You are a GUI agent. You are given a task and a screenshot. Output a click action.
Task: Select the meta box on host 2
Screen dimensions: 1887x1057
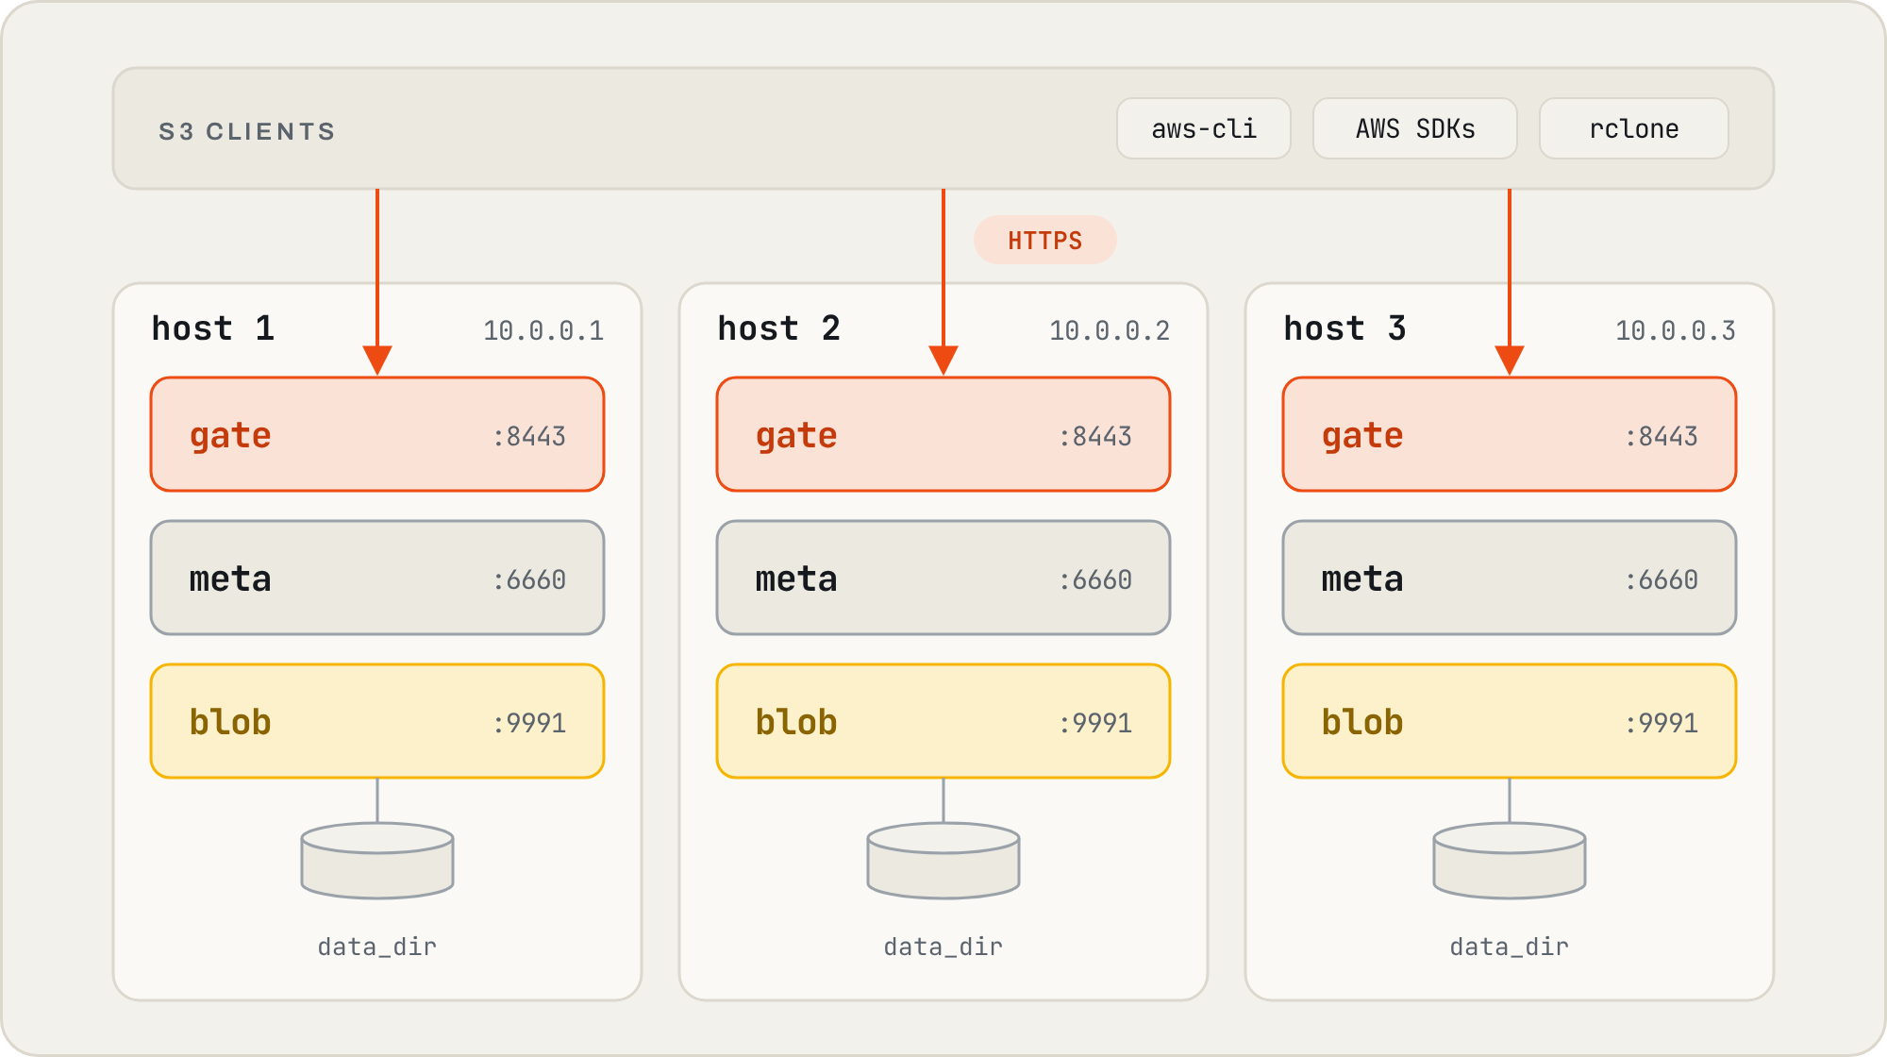pyautogui.click(x=943, y=578)
